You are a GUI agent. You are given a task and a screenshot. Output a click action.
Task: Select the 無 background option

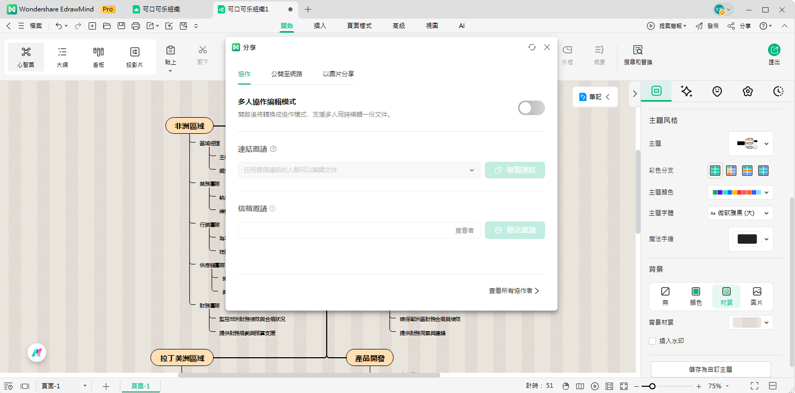tap(665, 296)
